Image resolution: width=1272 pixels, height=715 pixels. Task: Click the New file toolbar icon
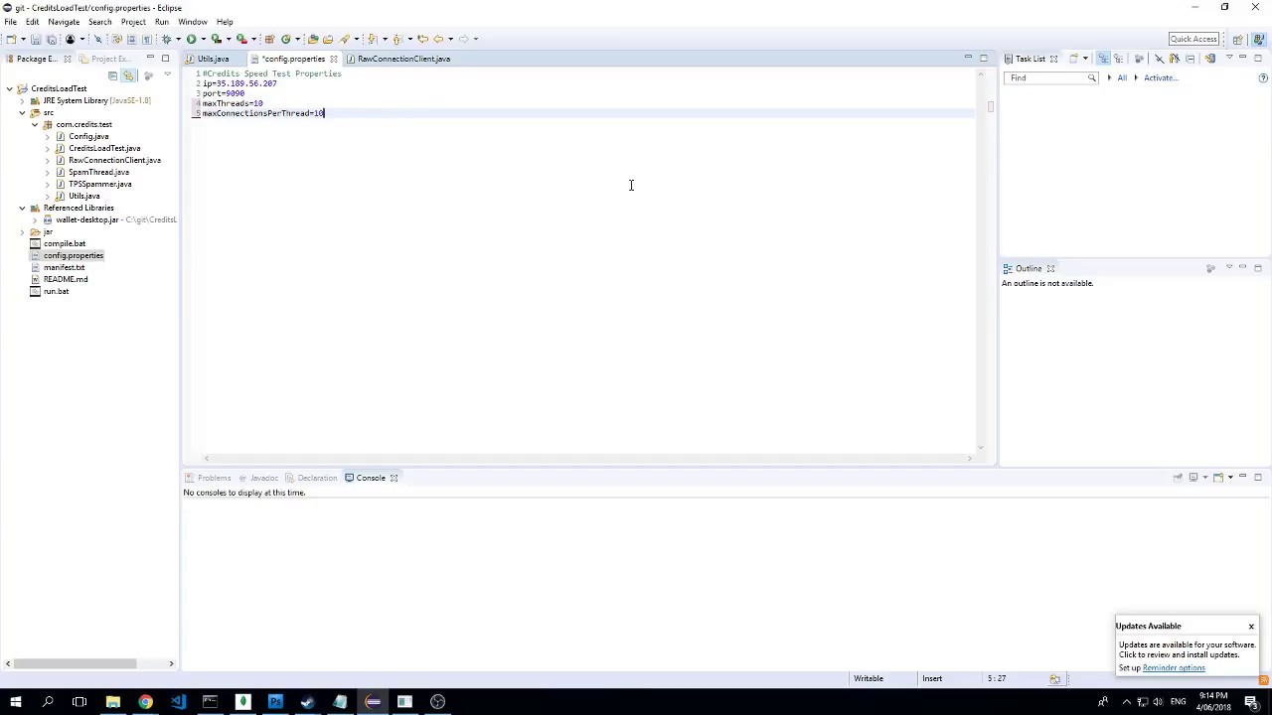[11, 39]
